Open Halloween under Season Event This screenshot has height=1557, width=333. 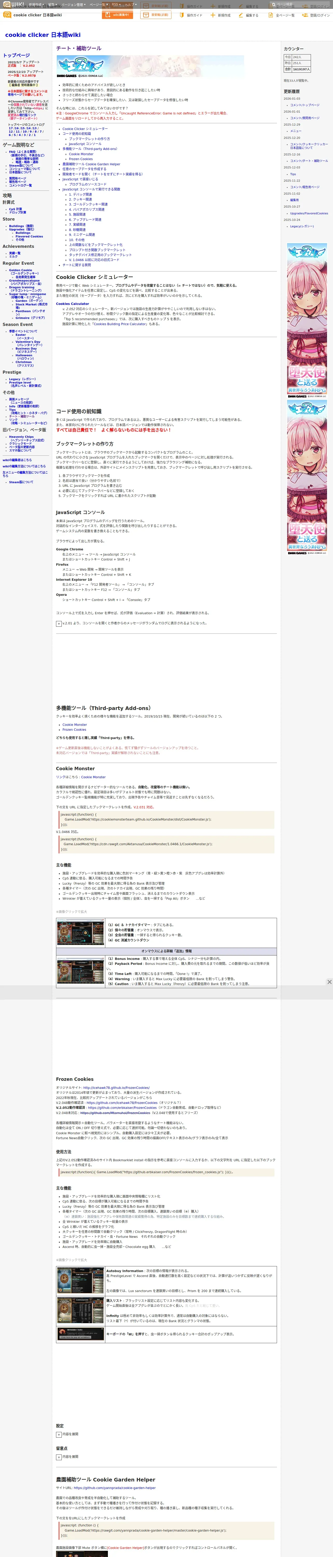(x=24, y=356)
